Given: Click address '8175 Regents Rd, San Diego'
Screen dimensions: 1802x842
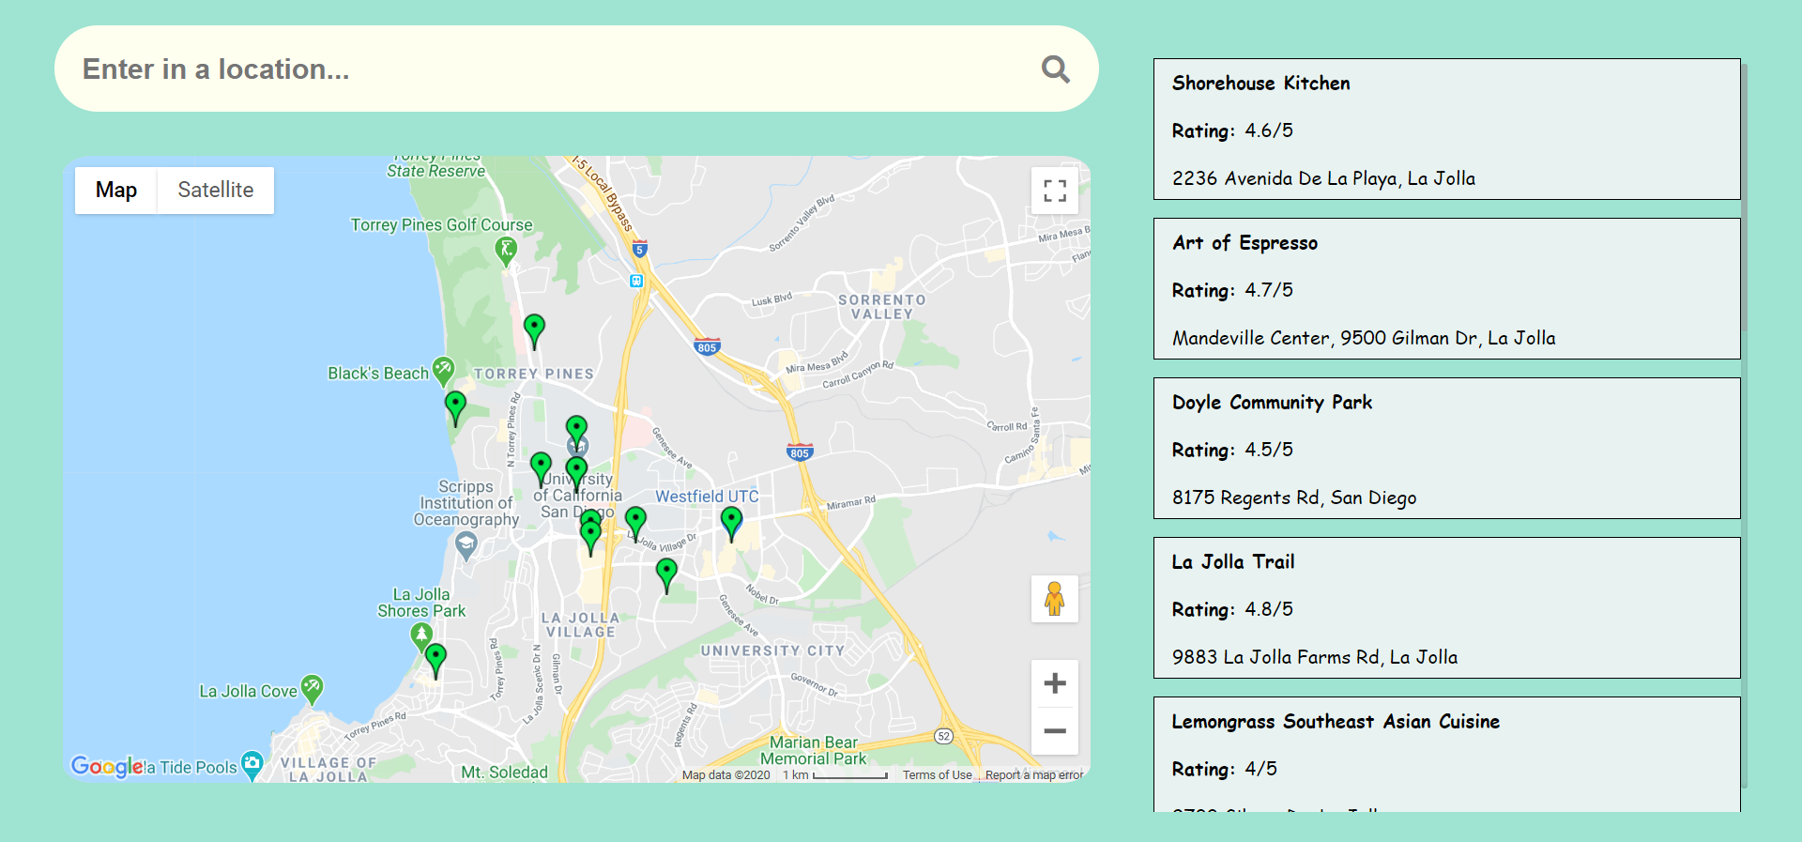Looking at the screenshot, I should tap(1294, 498).
